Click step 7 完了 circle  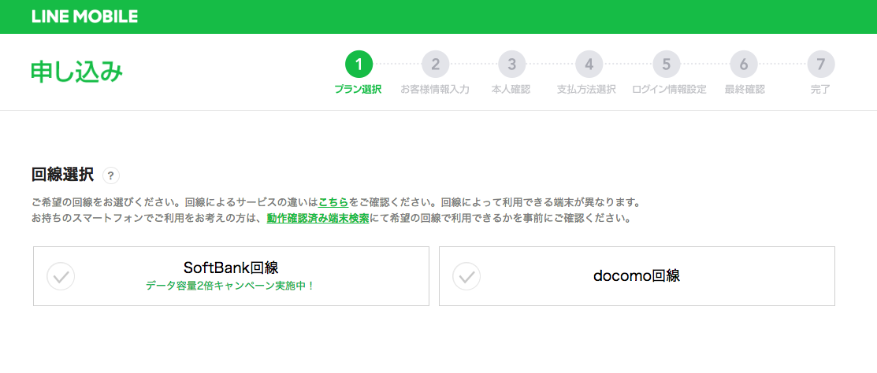pos(820,65)
